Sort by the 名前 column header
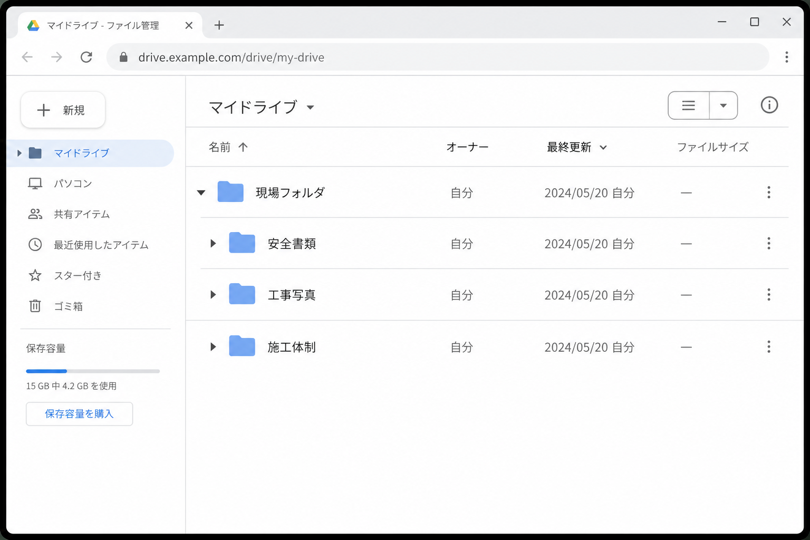Viewport: 810px width, 540px height. 228,147
